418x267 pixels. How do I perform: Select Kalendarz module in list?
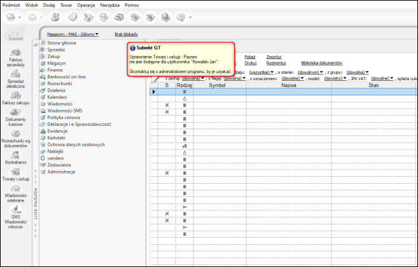point(57,97)
